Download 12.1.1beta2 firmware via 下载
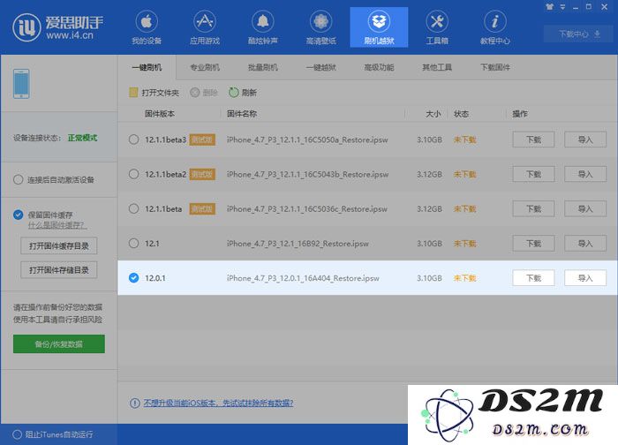 click(x=533, y=174)
